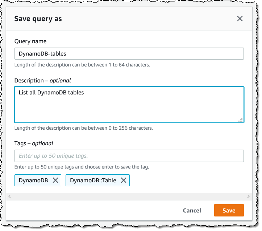
Task: Save the query
Action: pos(229,210)
